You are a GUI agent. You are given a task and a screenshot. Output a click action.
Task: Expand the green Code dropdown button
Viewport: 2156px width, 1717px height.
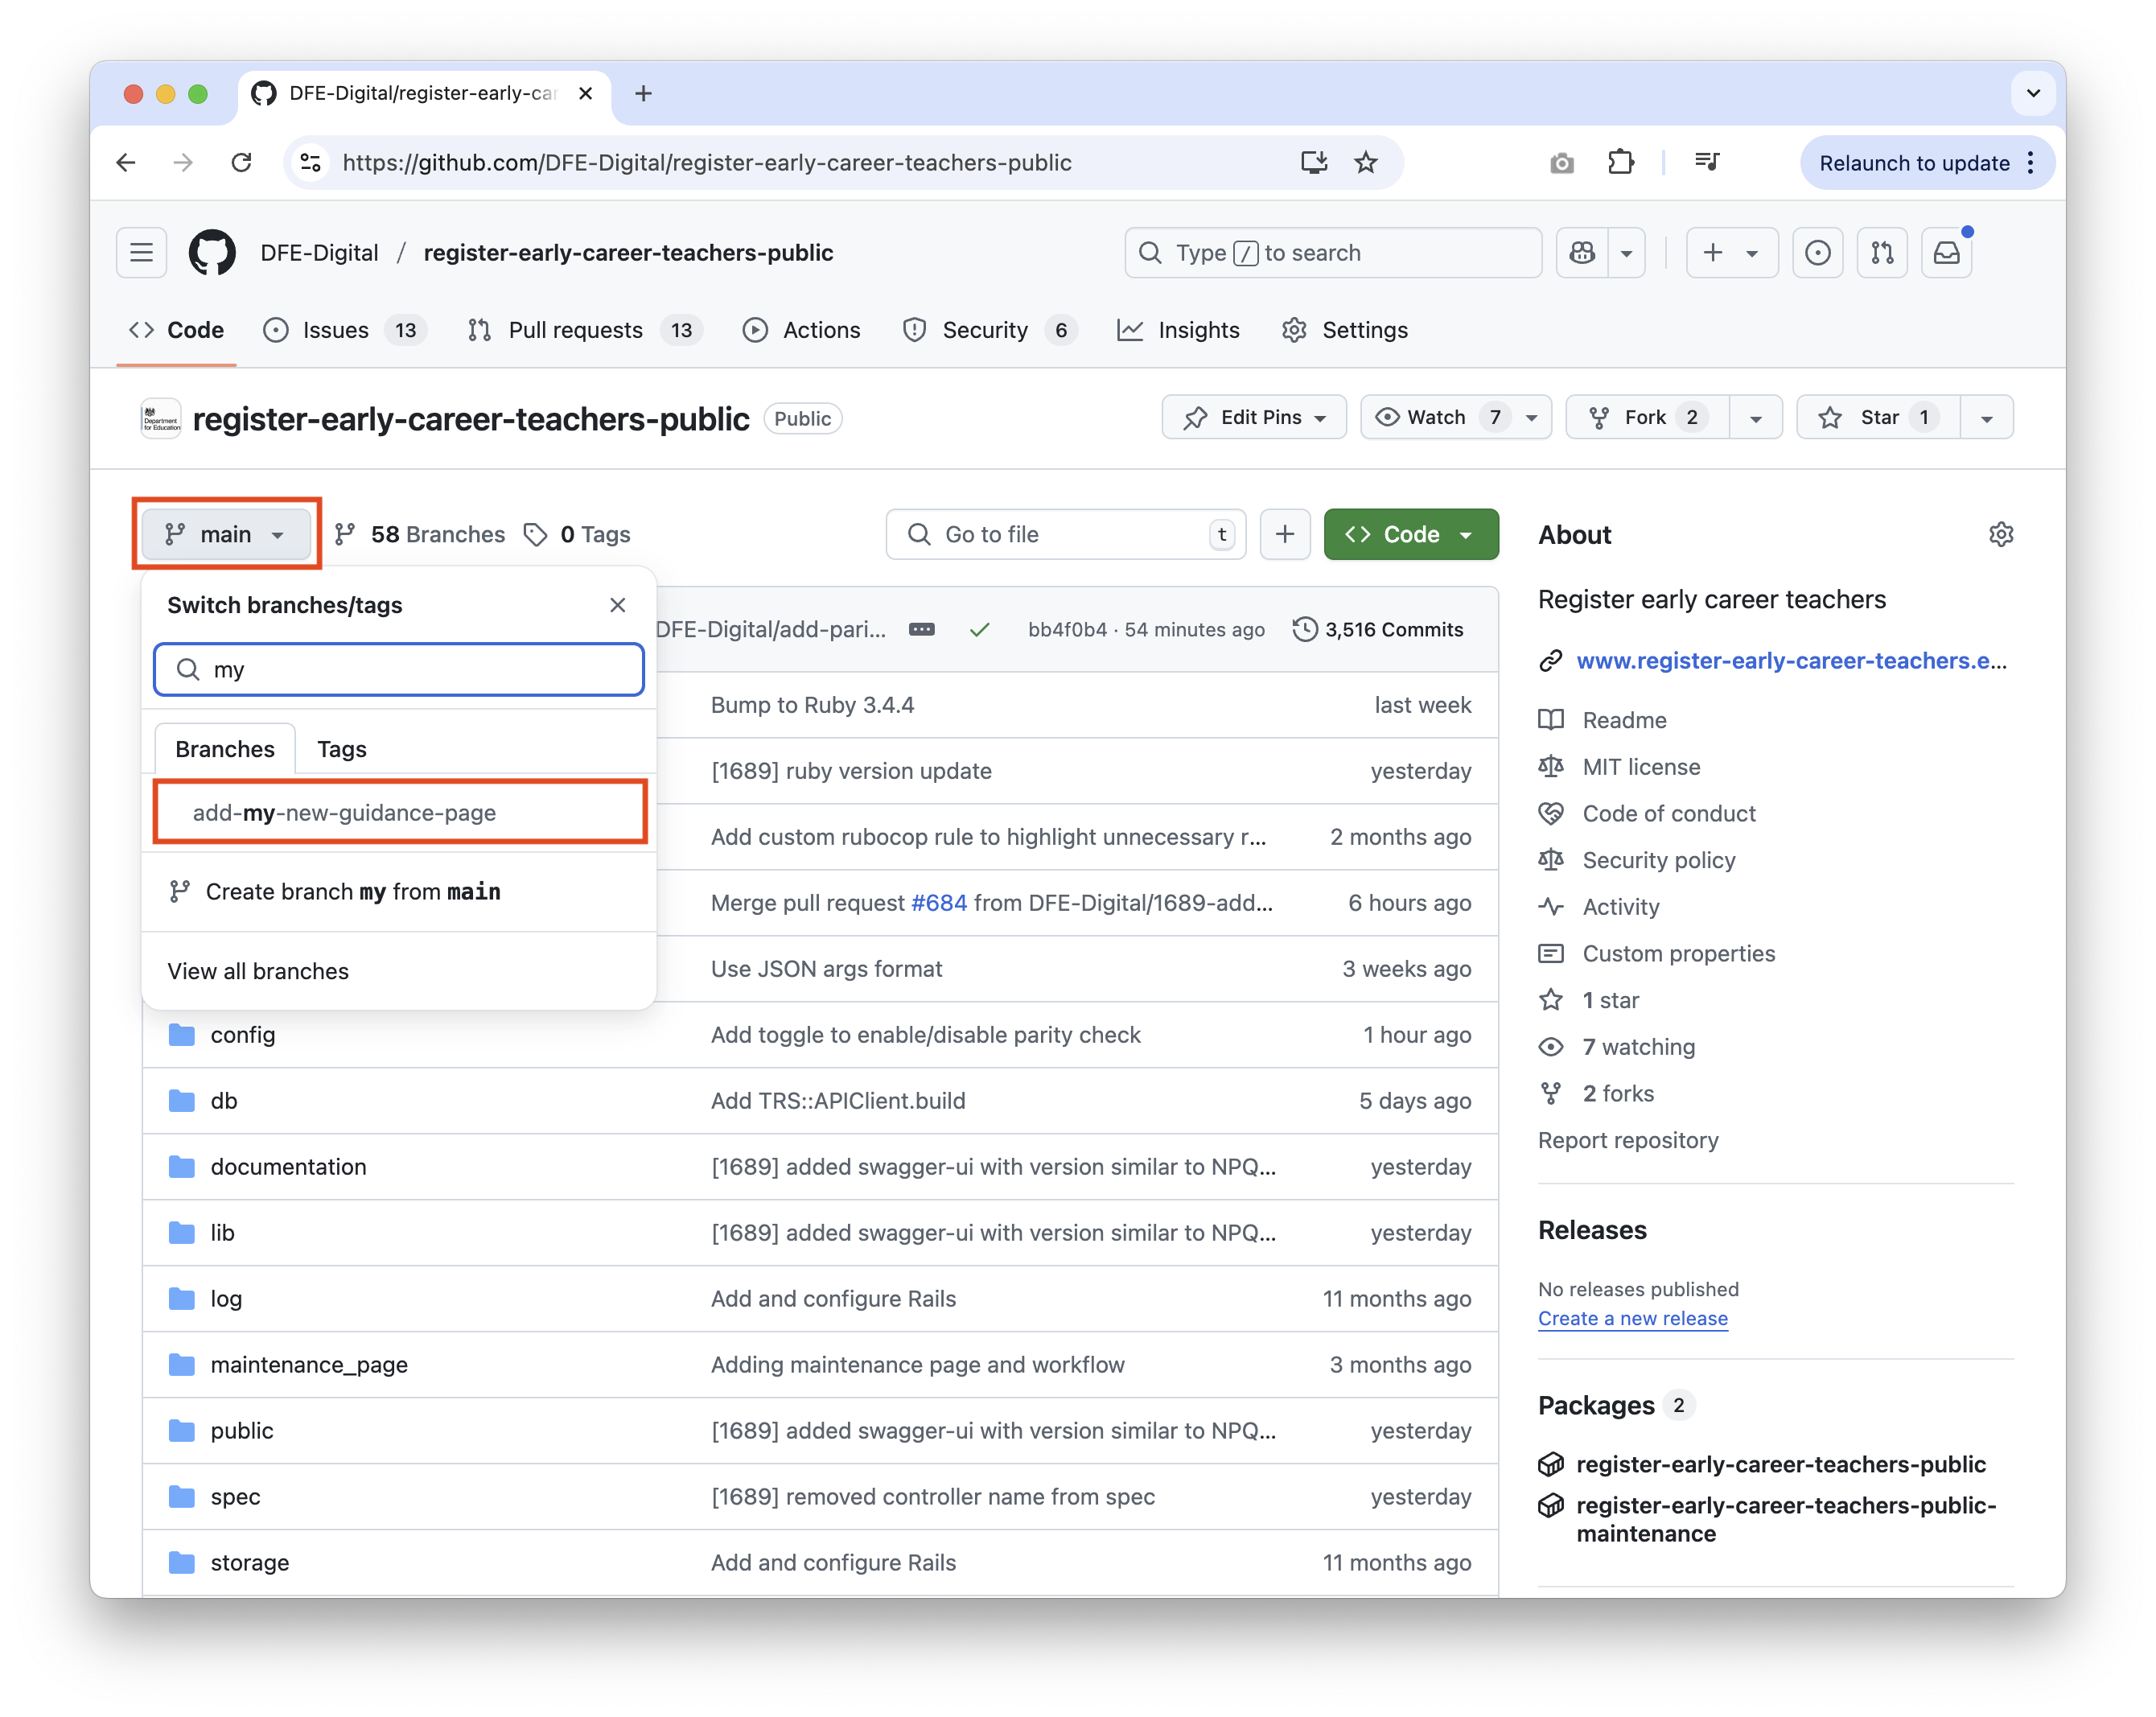pos(1410,534)
